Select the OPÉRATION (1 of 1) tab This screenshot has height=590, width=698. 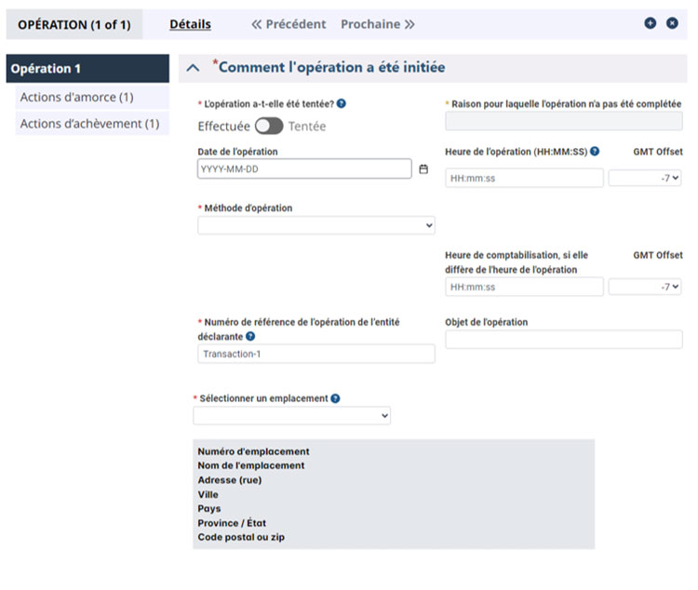click(74, 24)
